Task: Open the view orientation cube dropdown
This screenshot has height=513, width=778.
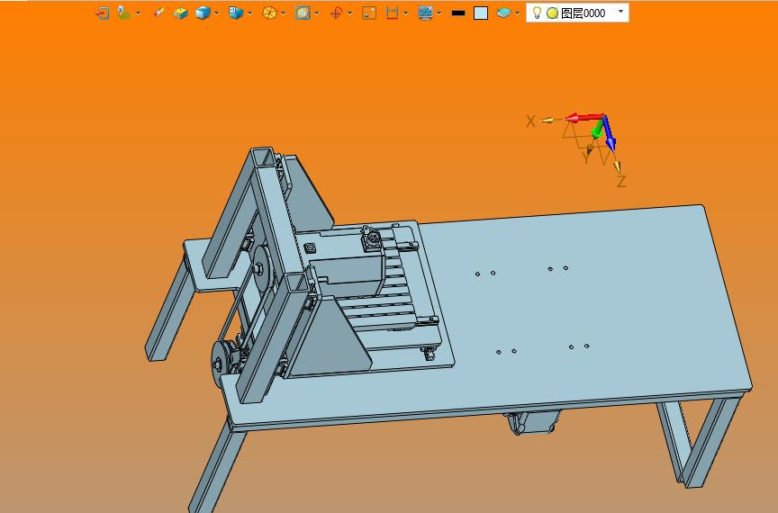Action: point(249,13)
